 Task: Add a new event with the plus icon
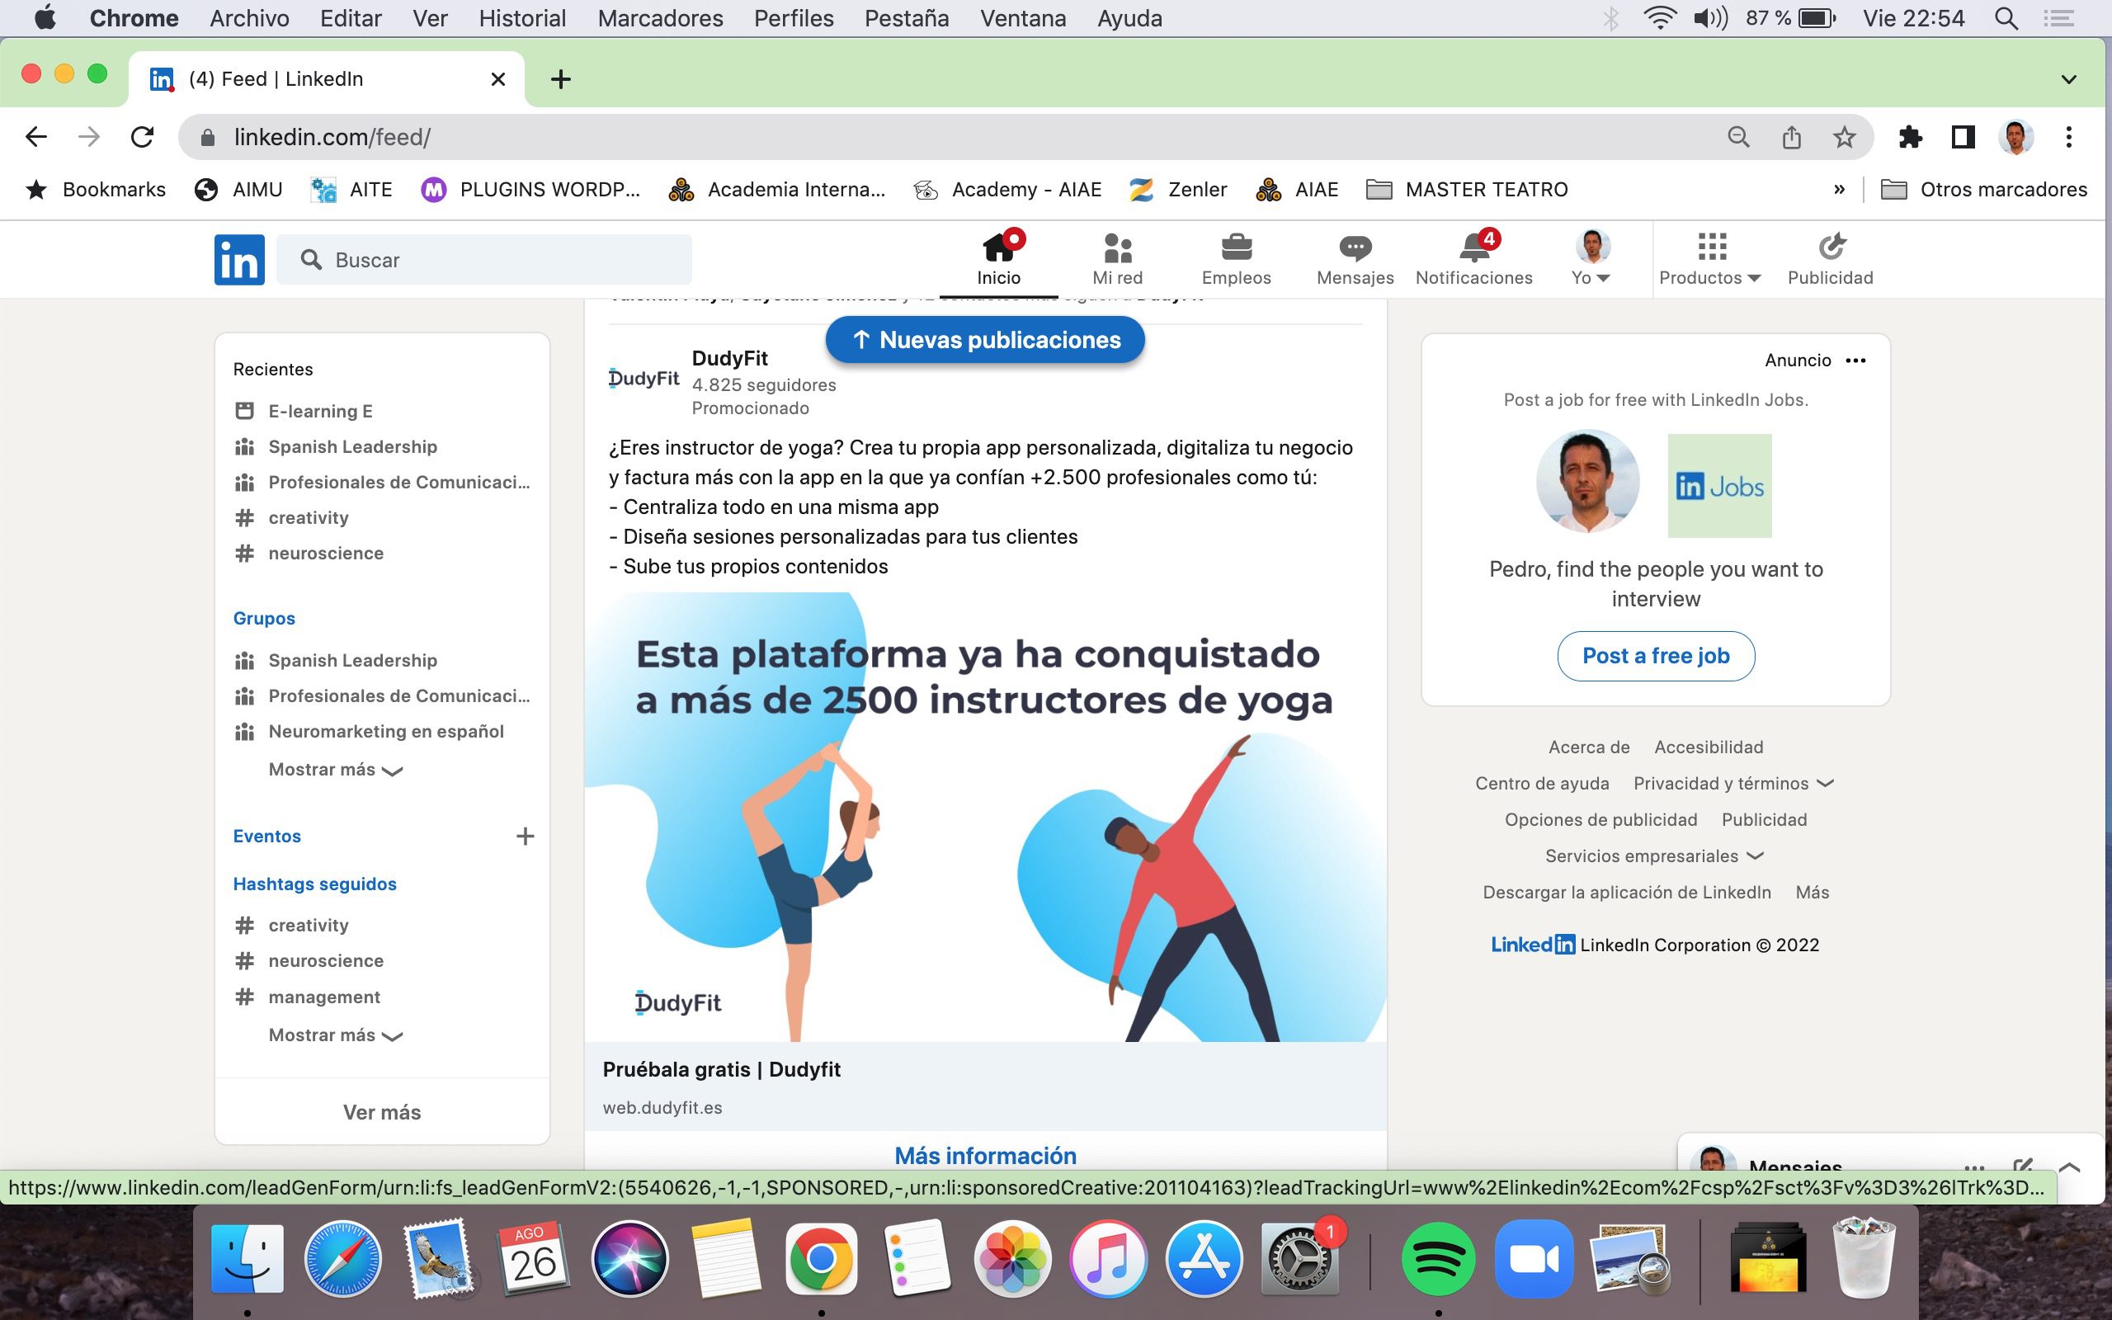point(525,837)
